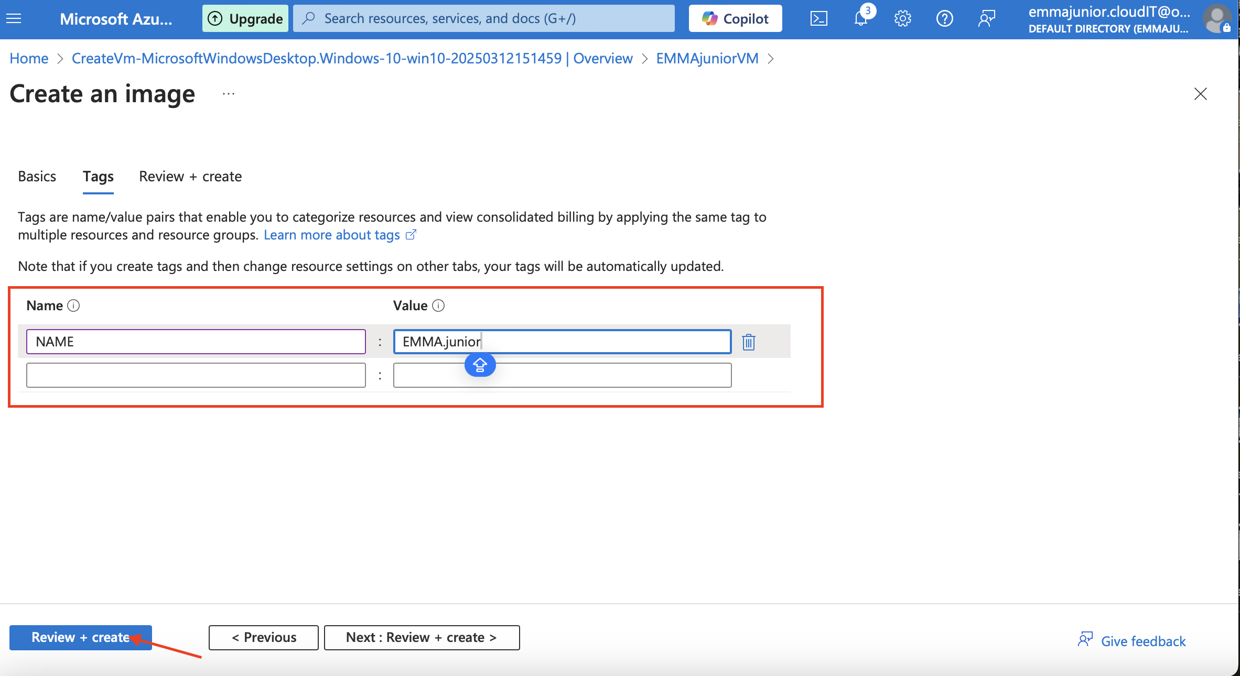Close the Create an image blade
Image resolution: width=1240 pixels, height=676 pixels.
point(1200,94)
